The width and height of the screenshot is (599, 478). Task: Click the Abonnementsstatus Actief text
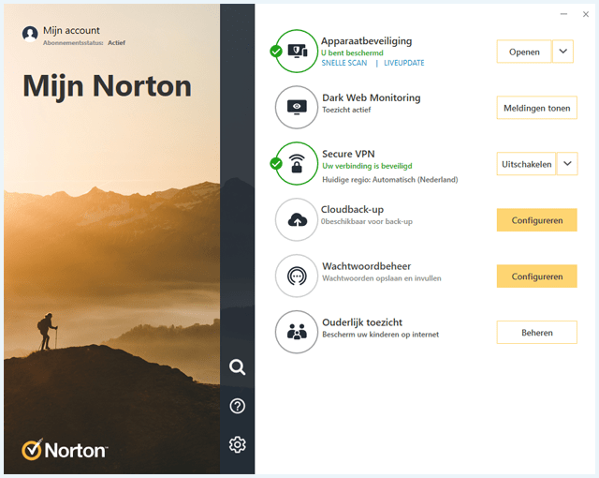coord(84,43)
